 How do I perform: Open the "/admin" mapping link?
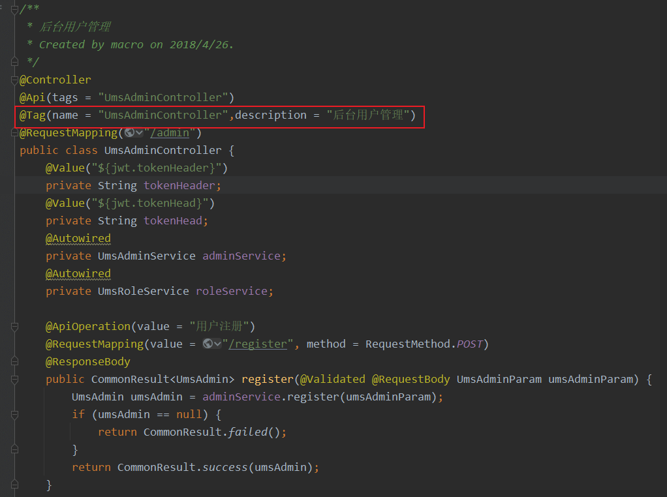[x=169, y=132]
